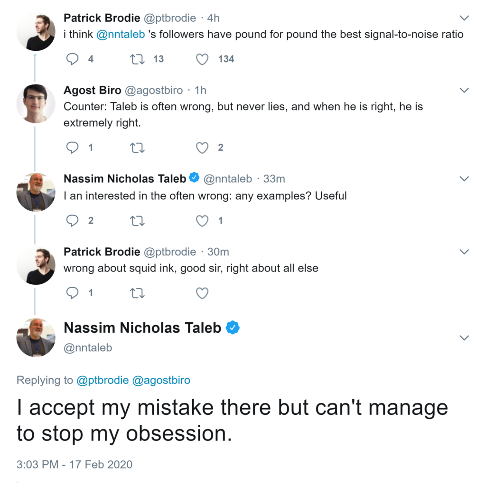Viewport: 486px width, 486px height.
Task: Like Agost Biro's tweet about Taleb
Action: [202, 148]
